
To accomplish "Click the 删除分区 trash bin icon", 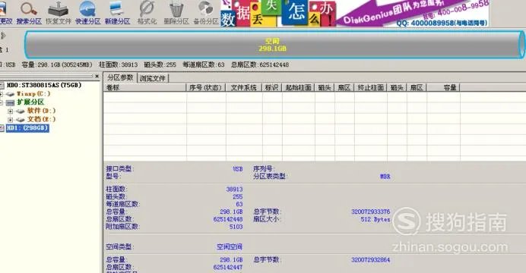I will point(176,9).
